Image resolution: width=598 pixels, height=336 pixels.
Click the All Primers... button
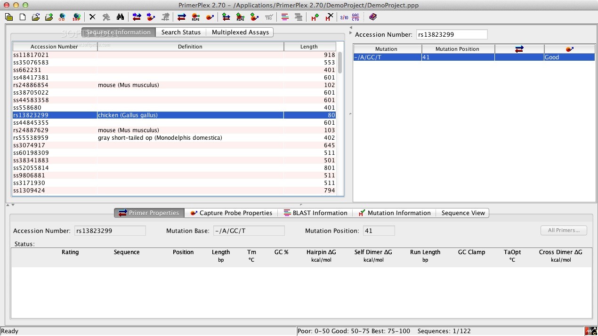564,230
